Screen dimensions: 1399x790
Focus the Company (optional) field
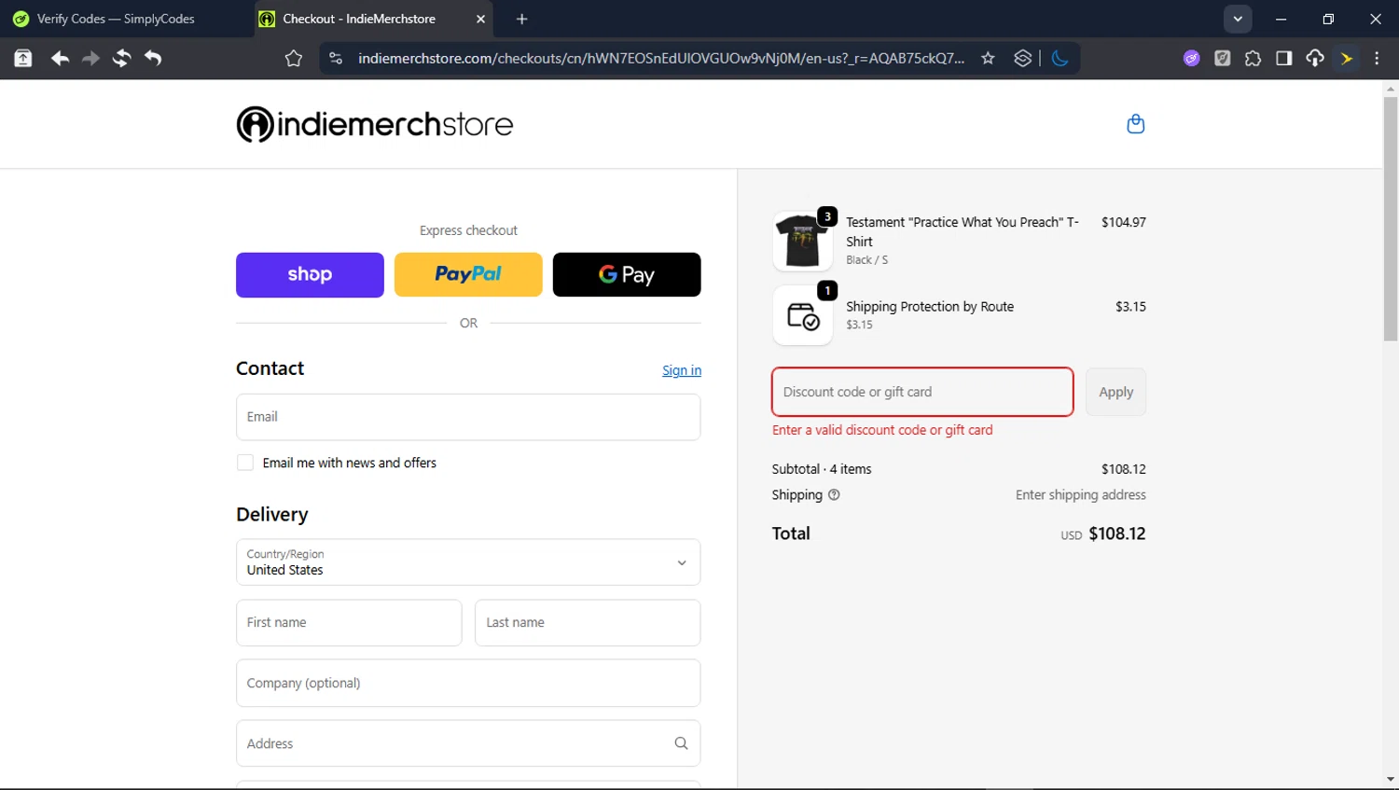[x=468, y=684]
